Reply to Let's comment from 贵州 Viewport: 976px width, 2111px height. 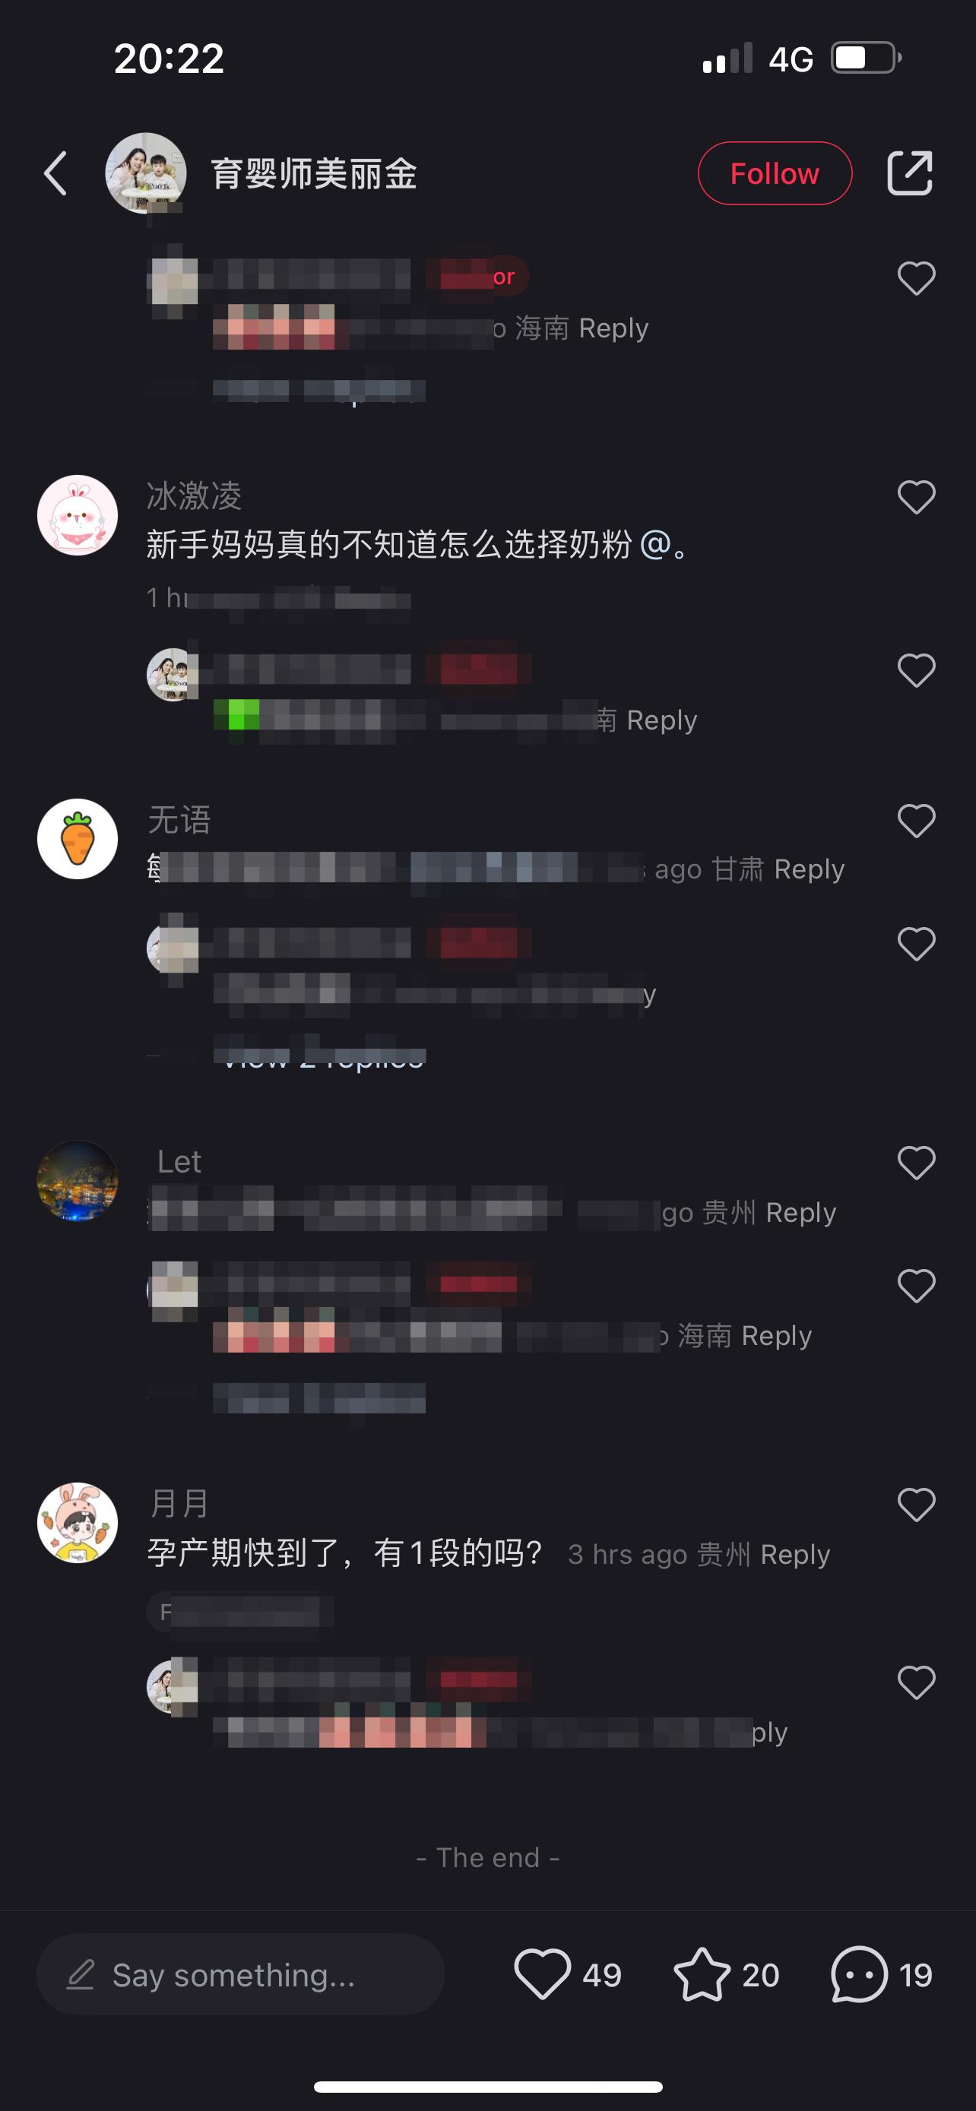click(x=800, y=1212)
